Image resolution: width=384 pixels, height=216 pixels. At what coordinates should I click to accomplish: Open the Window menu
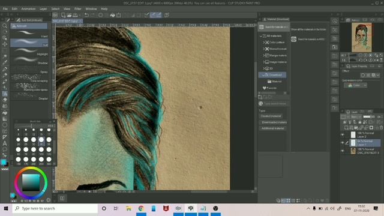point(91,9)
